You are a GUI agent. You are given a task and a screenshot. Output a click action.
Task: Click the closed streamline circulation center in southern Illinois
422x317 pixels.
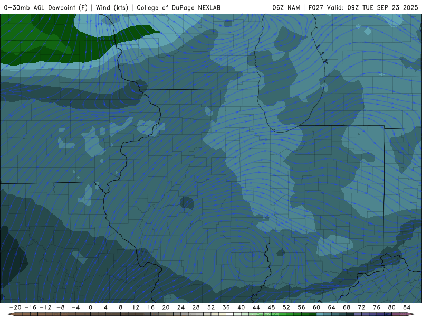click(x=251, y=255)
